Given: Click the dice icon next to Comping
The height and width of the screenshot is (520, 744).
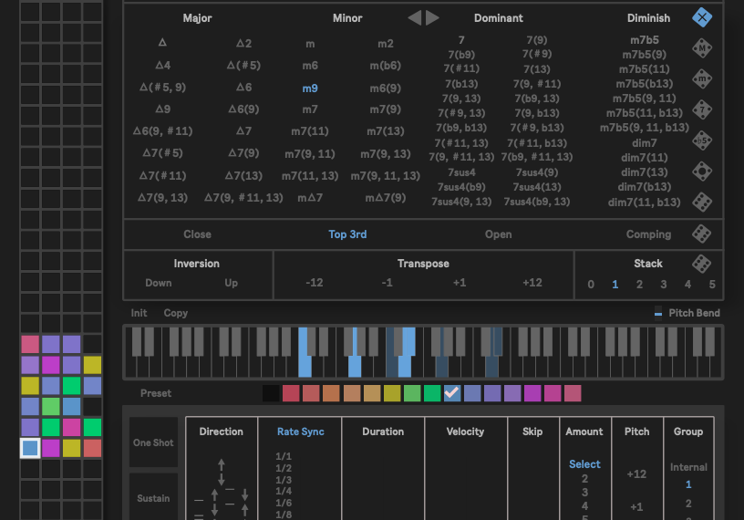Looking at the screenshot, I should [x=701, y=234].
